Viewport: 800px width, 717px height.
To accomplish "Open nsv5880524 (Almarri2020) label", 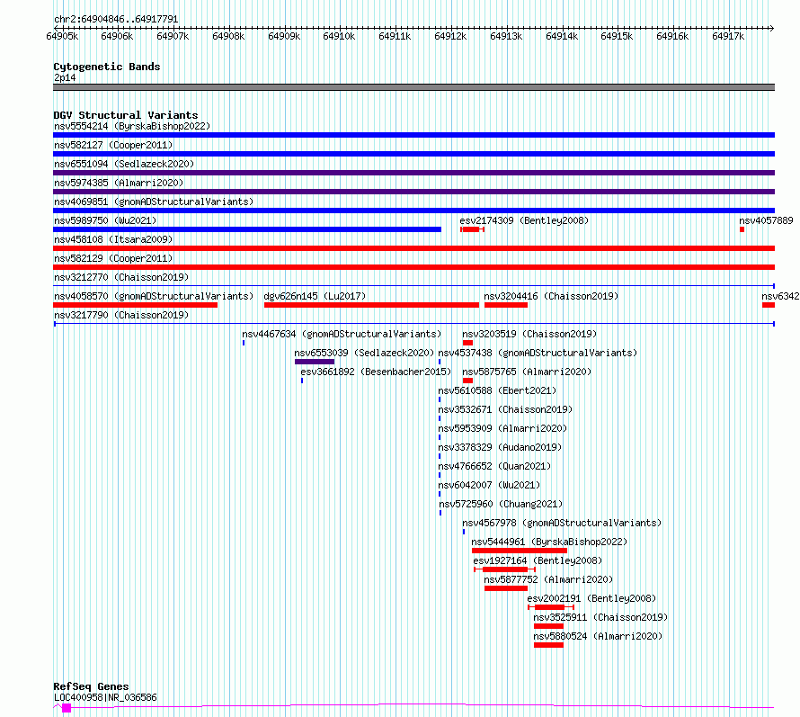I will [x=598, y=636].
